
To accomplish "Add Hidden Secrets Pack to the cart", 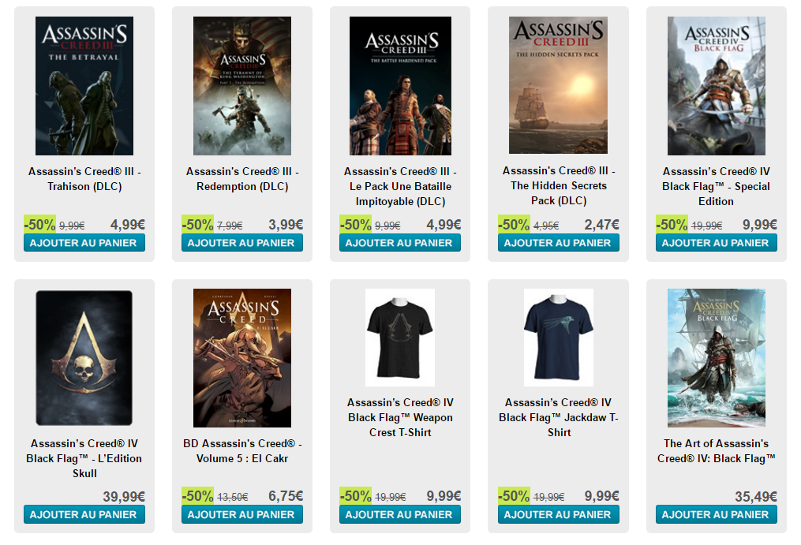I will (559, 243).
